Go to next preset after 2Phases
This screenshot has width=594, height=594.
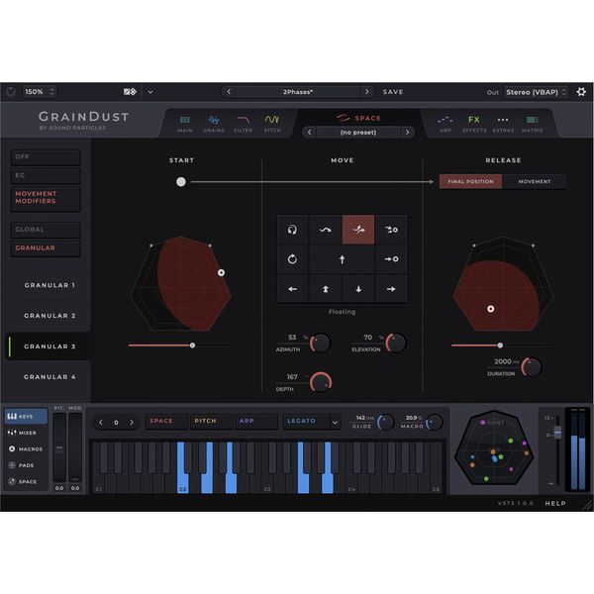pos(366,92)
